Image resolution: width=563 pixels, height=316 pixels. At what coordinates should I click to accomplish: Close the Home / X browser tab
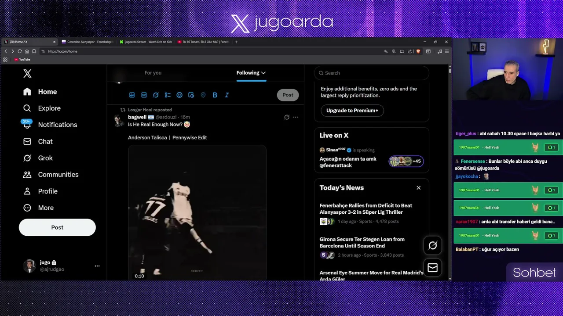pos(55,42)
